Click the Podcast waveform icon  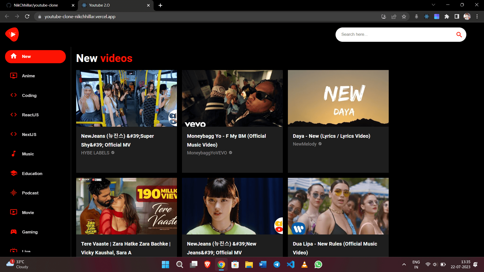[x=14, y=193]
